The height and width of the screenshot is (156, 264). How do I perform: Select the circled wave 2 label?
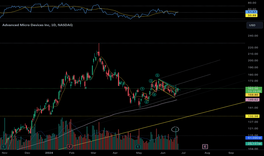pos(147,102)
